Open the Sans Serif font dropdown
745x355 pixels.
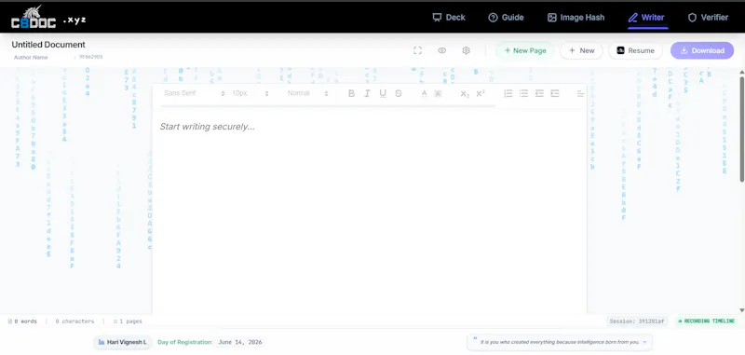point(194,93)
